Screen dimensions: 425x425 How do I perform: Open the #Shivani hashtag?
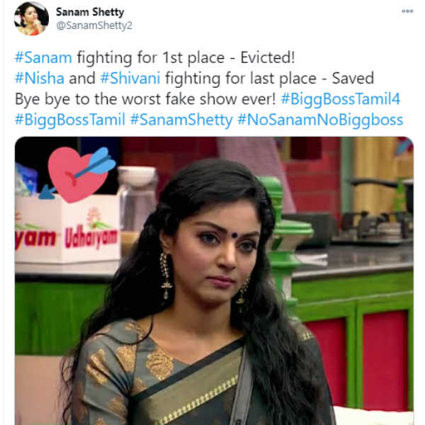point(130,78)
